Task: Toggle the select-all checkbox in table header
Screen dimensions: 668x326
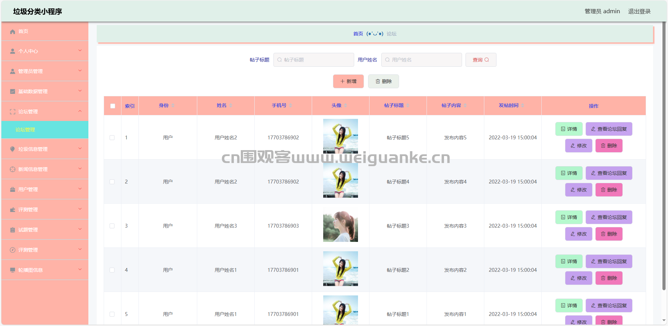Action: [x=113, y=106]
